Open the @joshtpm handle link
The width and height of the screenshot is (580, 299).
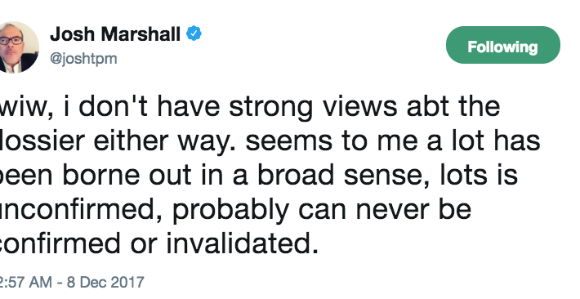pyautogui.click(x=83, y=59)
